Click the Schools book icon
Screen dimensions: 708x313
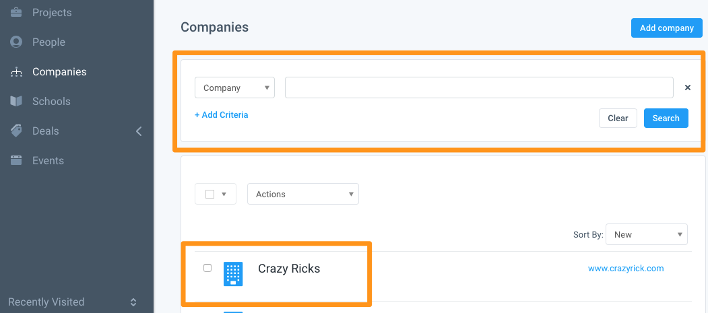pyautogui.click(x=16, y=101)
